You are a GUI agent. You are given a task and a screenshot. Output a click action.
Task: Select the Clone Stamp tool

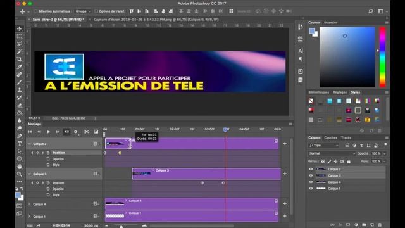[x=20, y=90]
